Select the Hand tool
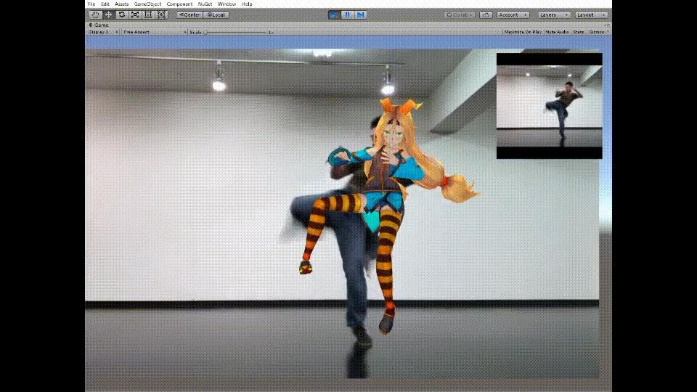The width and height of the screenshot is (697, 392). click(x=94, y=15)
